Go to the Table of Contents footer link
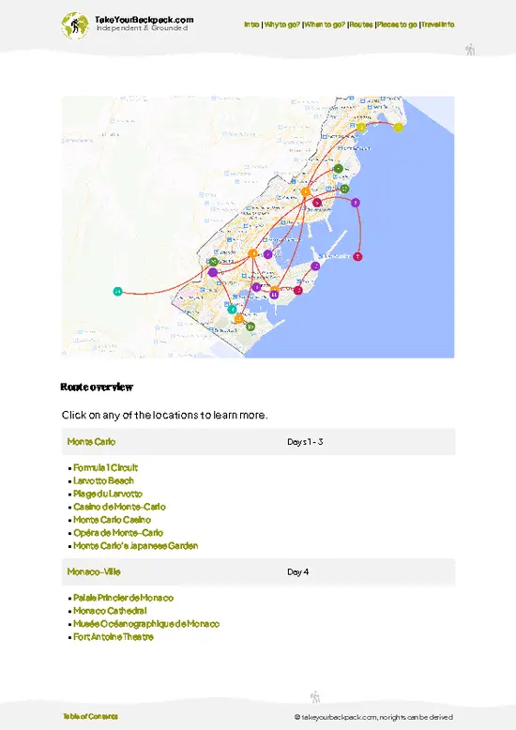Viewport: 516px width, 730px height. (90, 717)
